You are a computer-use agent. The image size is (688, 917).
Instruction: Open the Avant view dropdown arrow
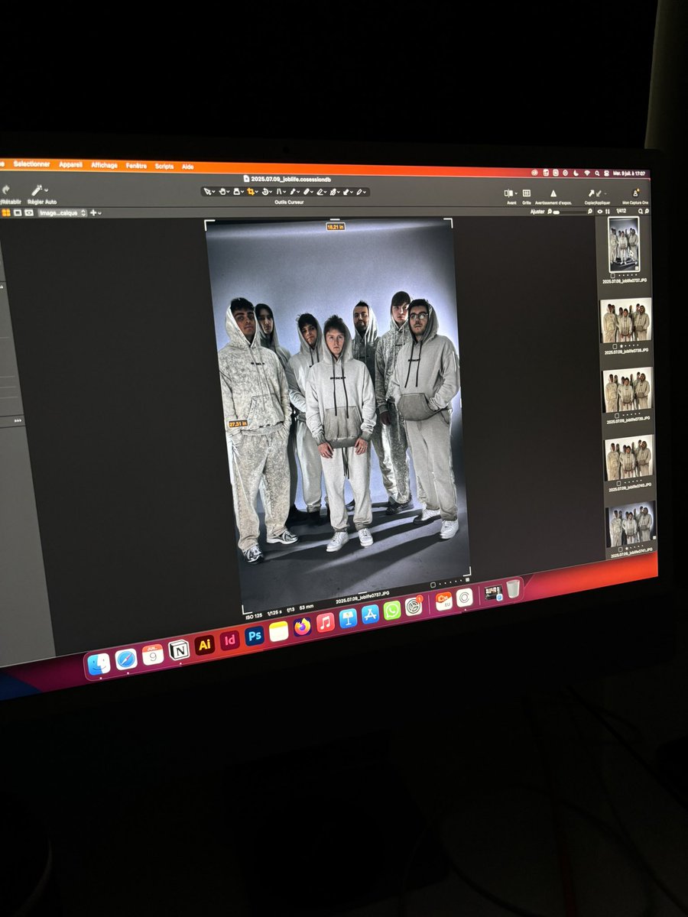[x=516, y=193]
